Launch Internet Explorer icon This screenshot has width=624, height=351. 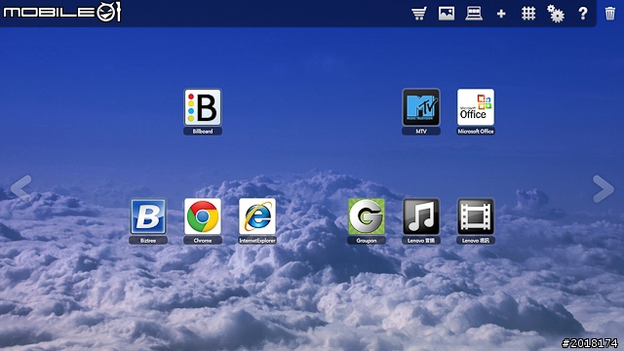coord(257,216)
